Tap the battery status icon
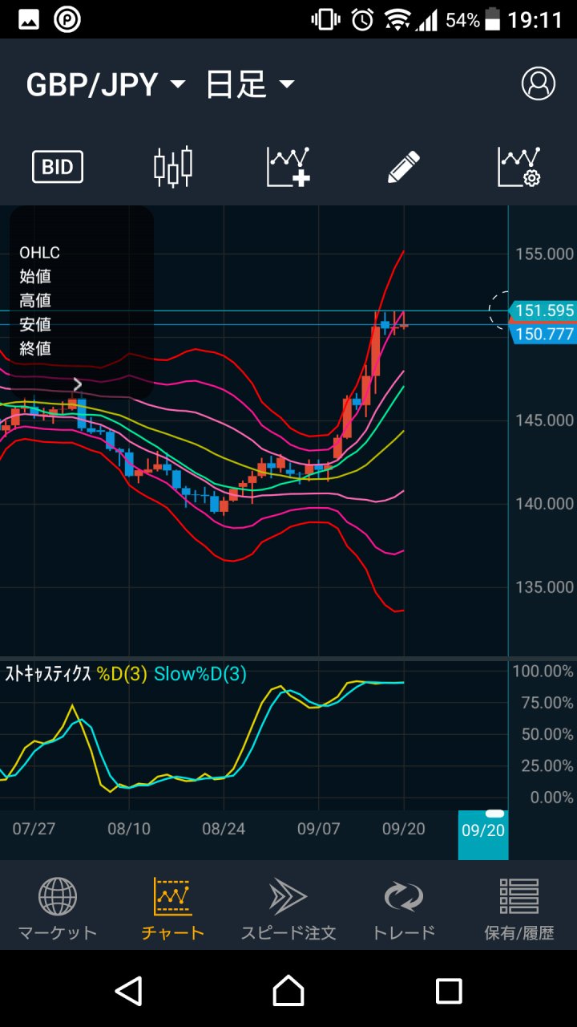 (x=494, y=20)
